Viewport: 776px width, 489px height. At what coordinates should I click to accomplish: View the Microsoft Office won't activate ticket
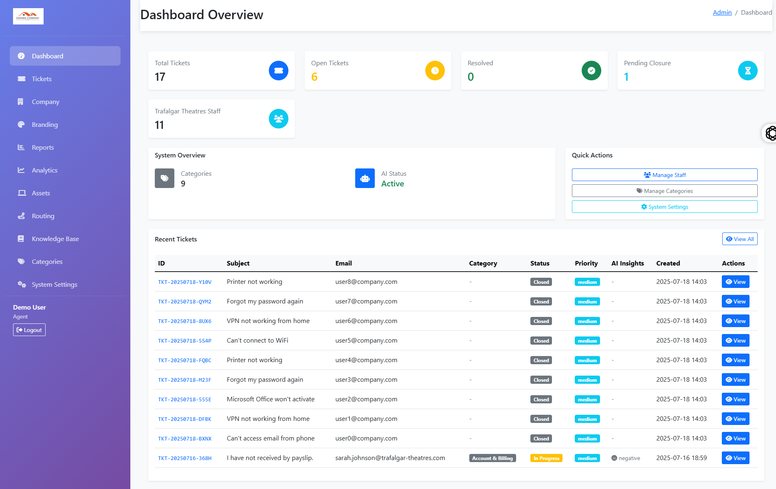coord(735,399)
